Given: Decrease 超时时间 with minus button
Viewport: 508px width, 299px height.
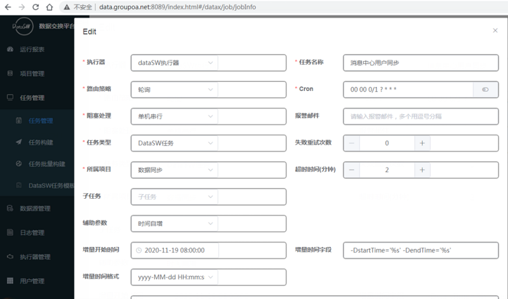Looking at the screenshot, I should tap(352, 170).
